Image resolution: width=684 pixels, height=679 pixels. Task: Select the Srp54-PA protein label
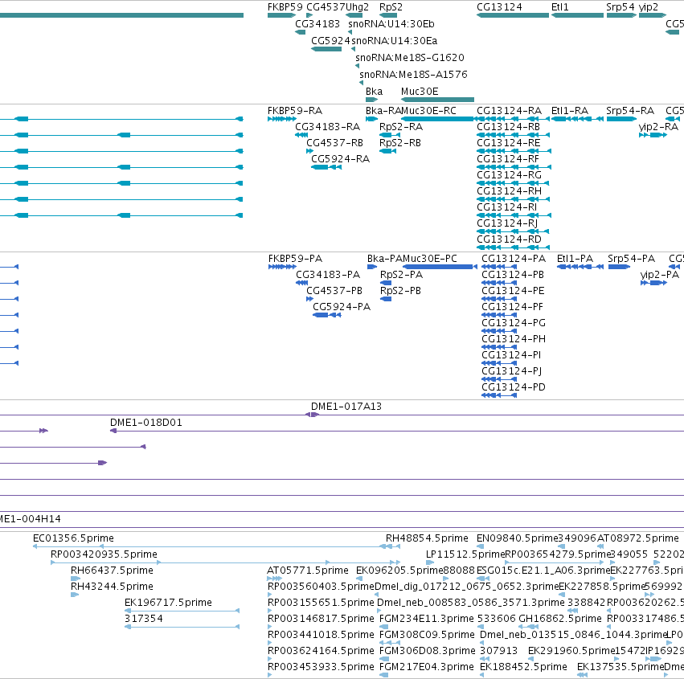631,259
